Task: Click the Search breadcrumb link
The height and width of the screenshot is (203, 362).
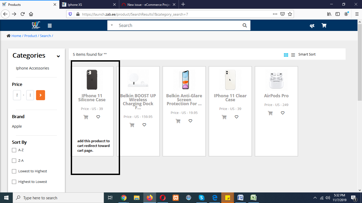Action: (45, 36)
